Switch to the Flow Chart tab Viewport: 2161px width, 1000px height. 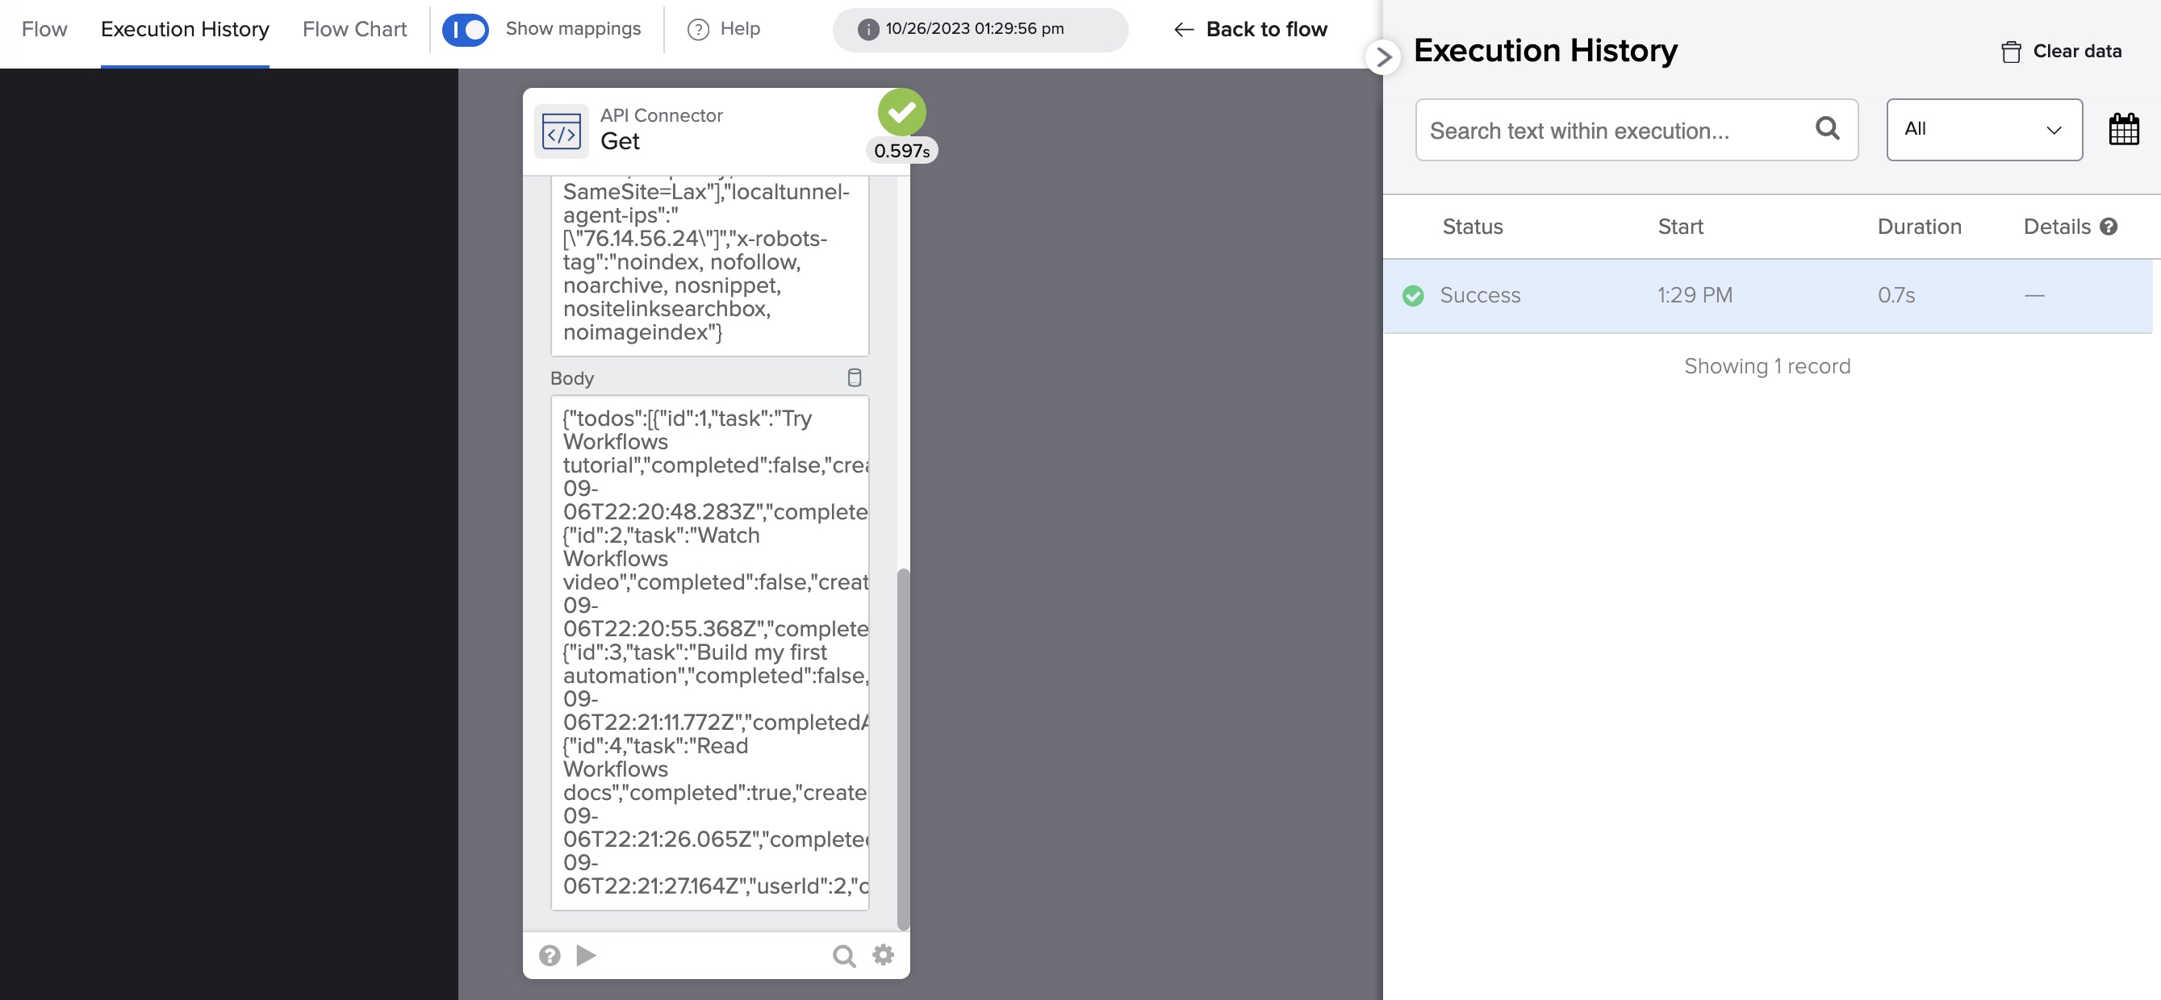coord(354,29)
